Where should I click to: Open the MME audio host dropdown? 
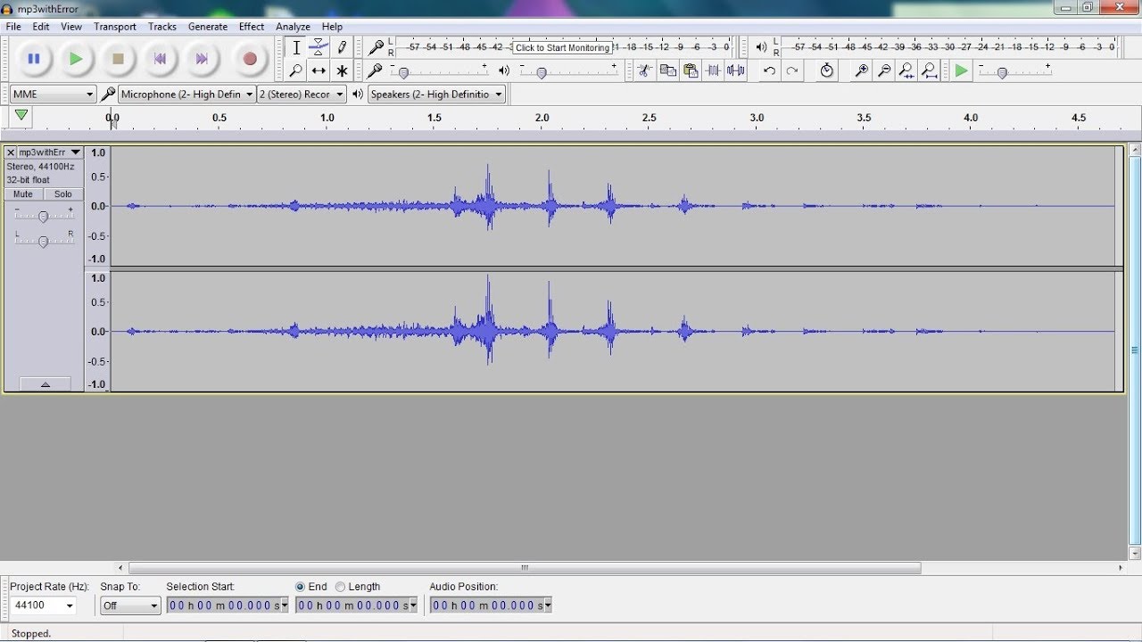click(x=53, y=94)
